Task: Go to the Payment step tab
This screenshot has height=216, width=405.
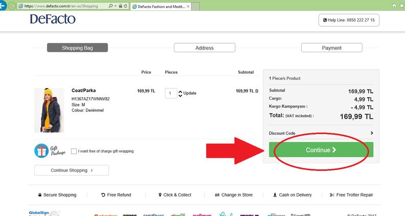Action: (331, 48)
